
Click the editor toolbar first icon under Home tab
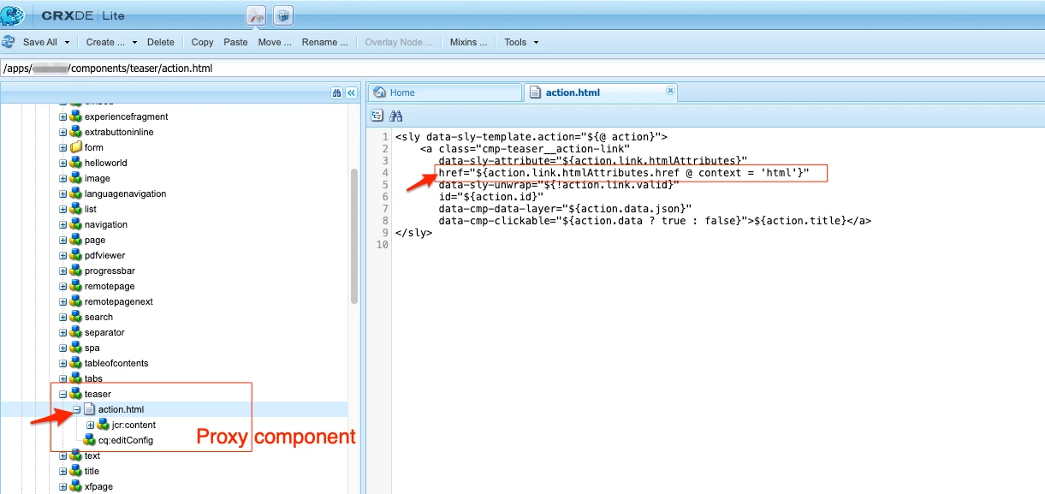[377, 116]
